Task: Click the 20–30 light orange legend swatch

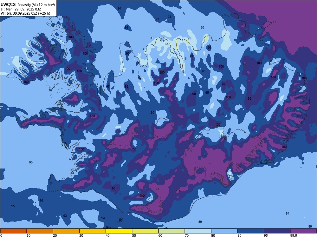Action: 66,231
